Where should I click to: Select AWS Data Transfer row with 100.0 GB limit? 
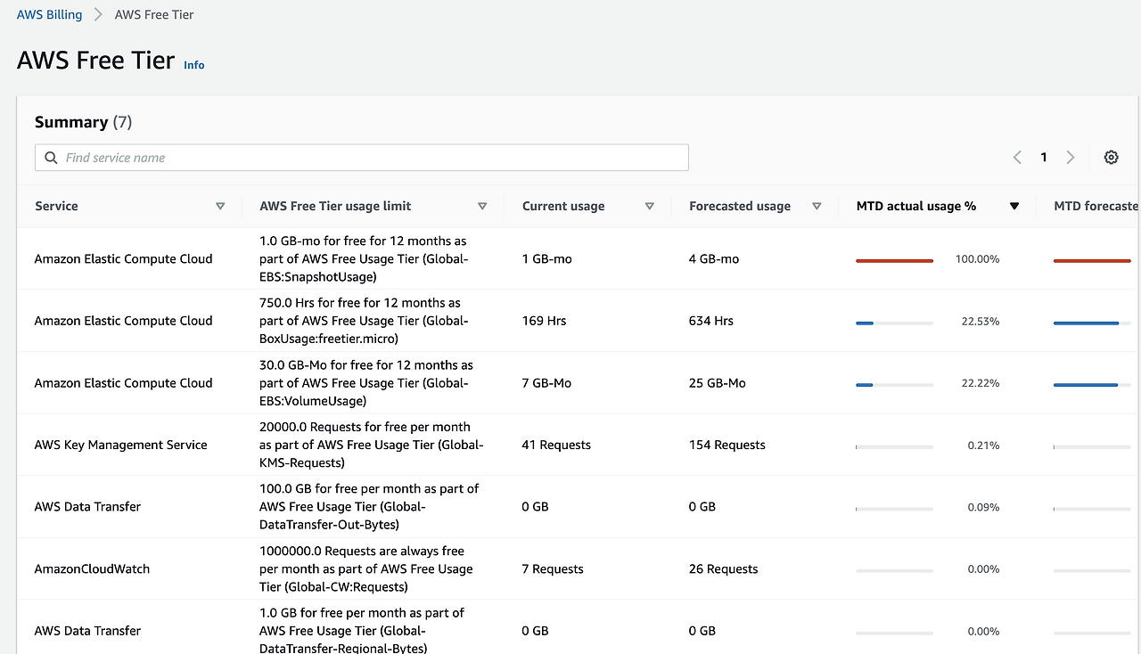coord(578,506)
